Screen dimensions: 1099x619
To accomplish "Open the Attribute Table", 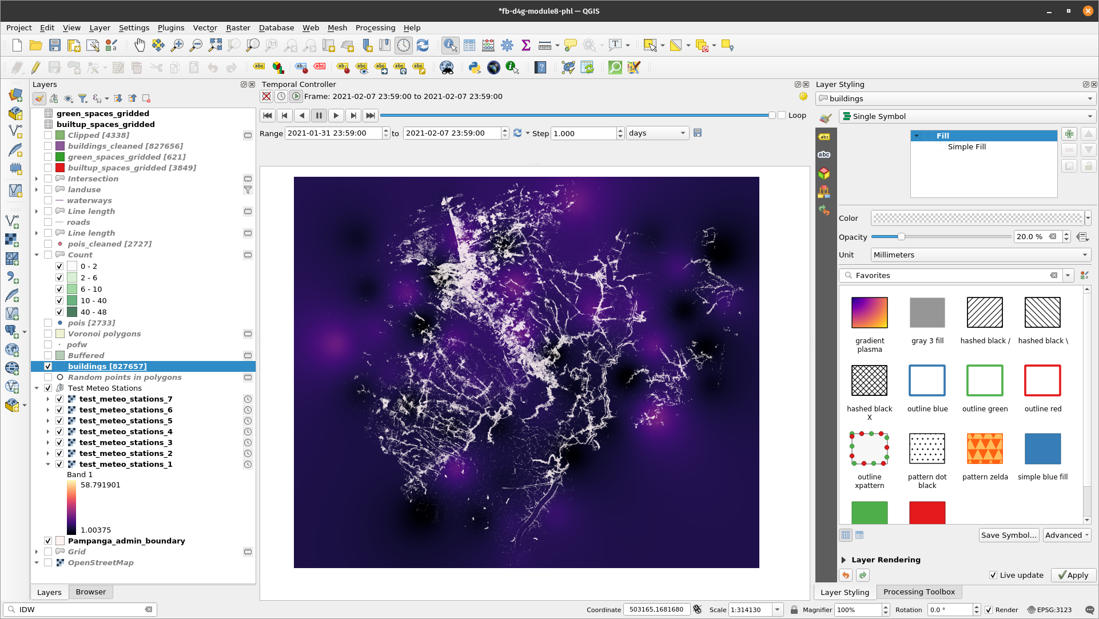I will [x=469, y=45].
